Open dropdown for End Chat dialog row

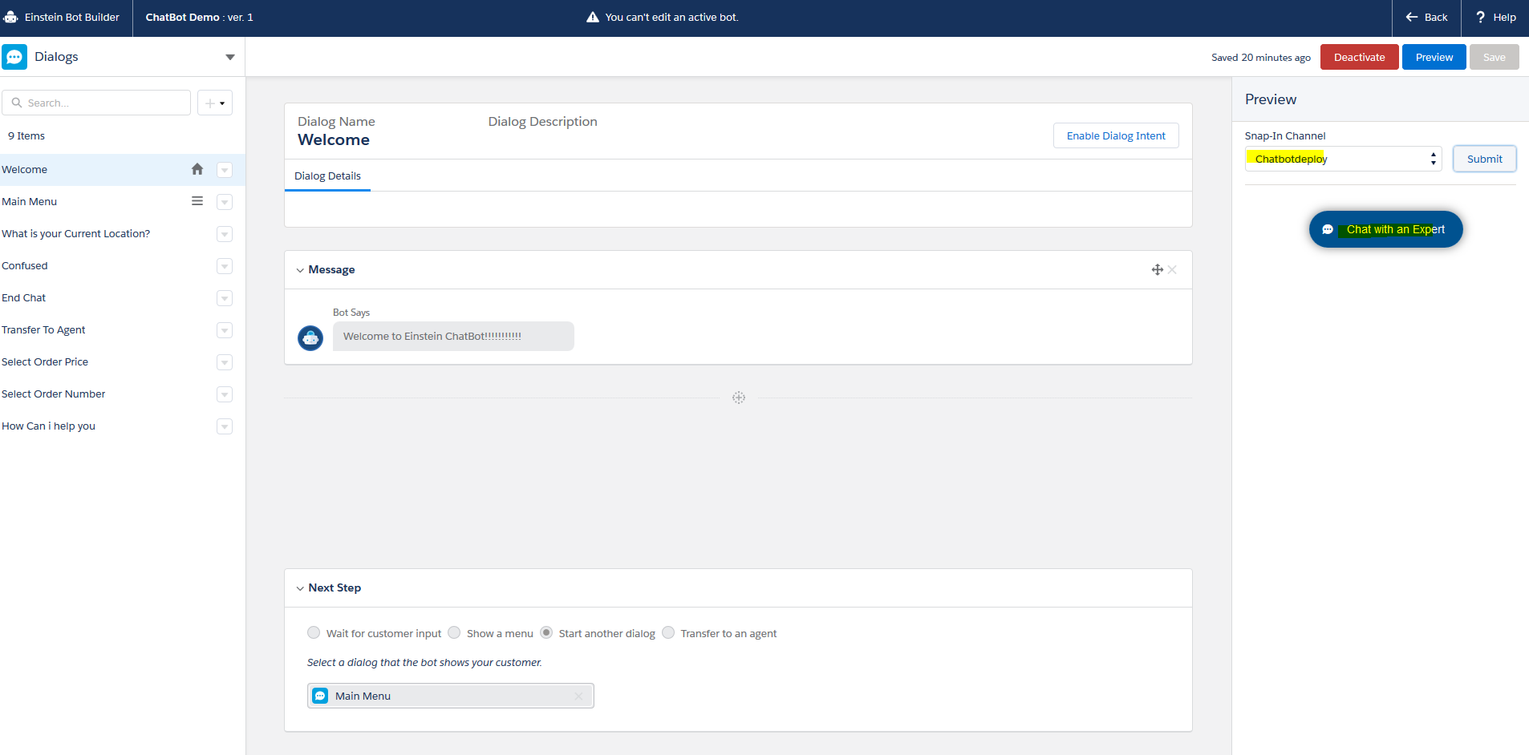(225, 298)
